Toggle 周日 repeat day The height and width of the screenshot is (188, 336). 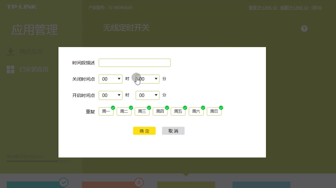214,111
